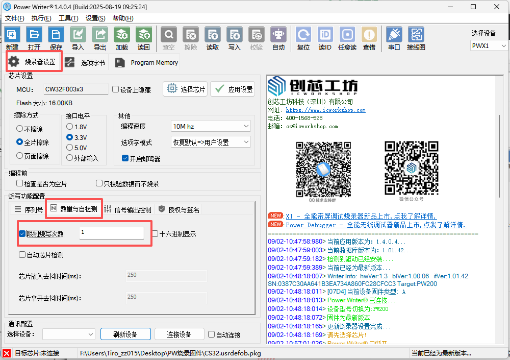Open the 选择设备 PWX1 dropdown

(489, 45)
